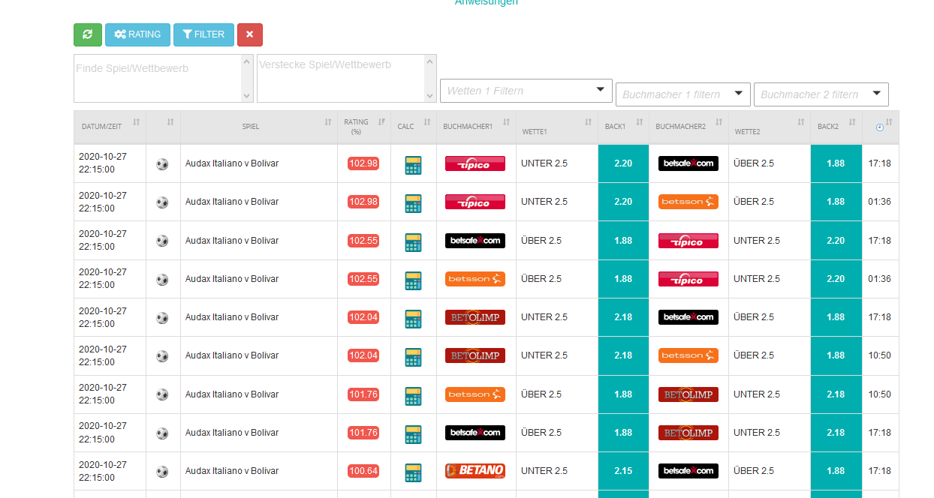The width and height of the screenshot is (934, 498).
Task: Sort table by DATUM/ZEIT column
Action: coord(110,127)
